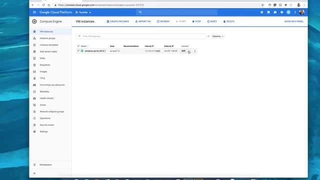Image resolution: width=320 pixels, height=180 pixels.
Task: Open Network endpoint groups in sidebar
Action: [52, 111]
